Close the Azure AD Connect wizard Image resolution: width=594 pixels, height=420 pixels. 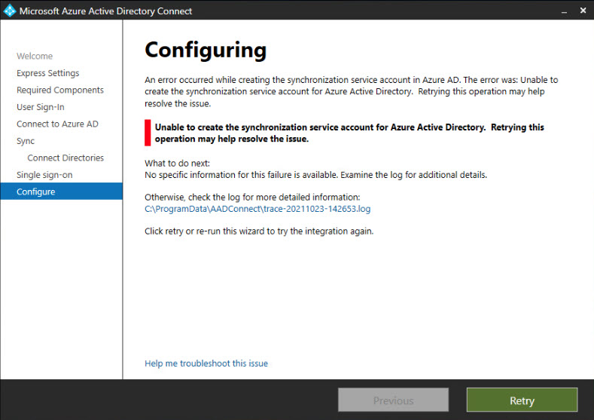coord(583,11)
